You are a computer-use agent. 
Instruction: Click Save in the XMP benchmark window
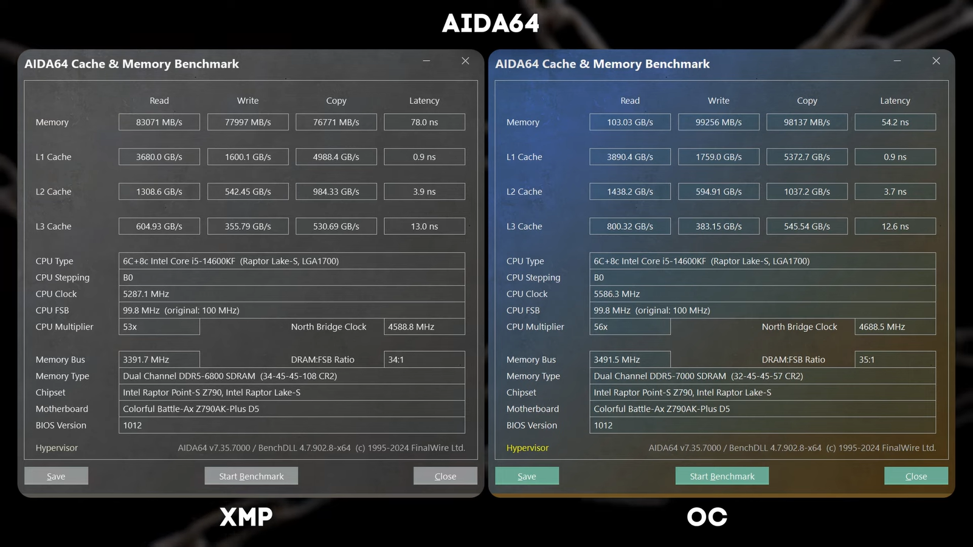point(56,476)
